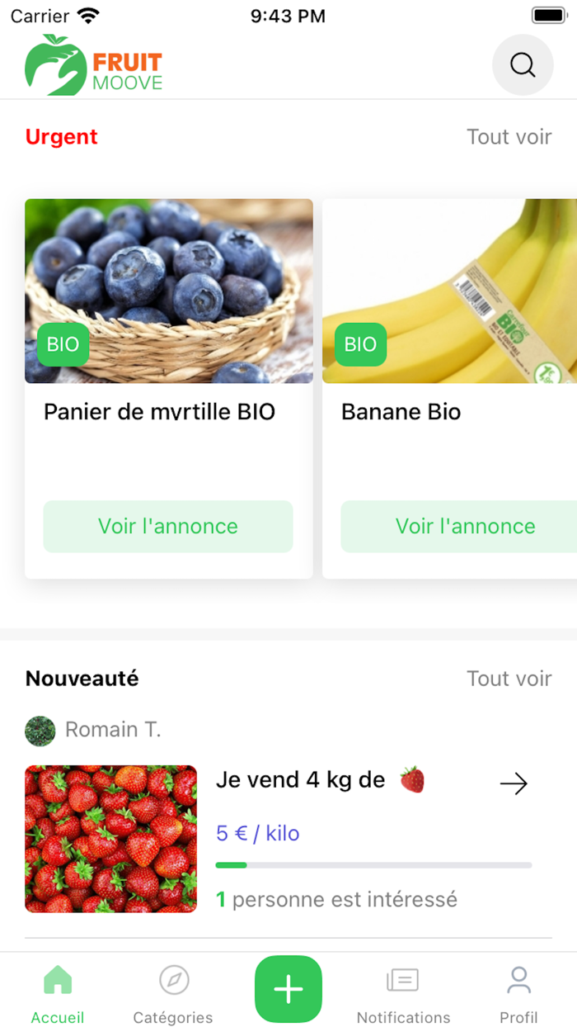This screenshot has height=1027, width=577.
Task: Tap the arrow next to the strawberry announcement
Action: coord(514,783)
